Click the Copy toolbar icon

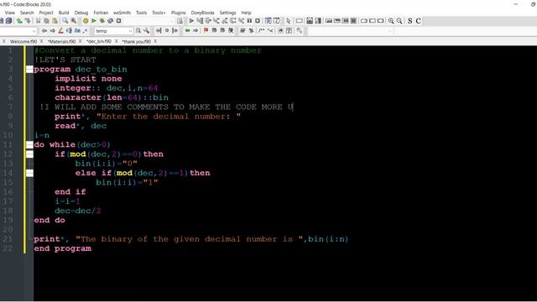click(46, 21)
